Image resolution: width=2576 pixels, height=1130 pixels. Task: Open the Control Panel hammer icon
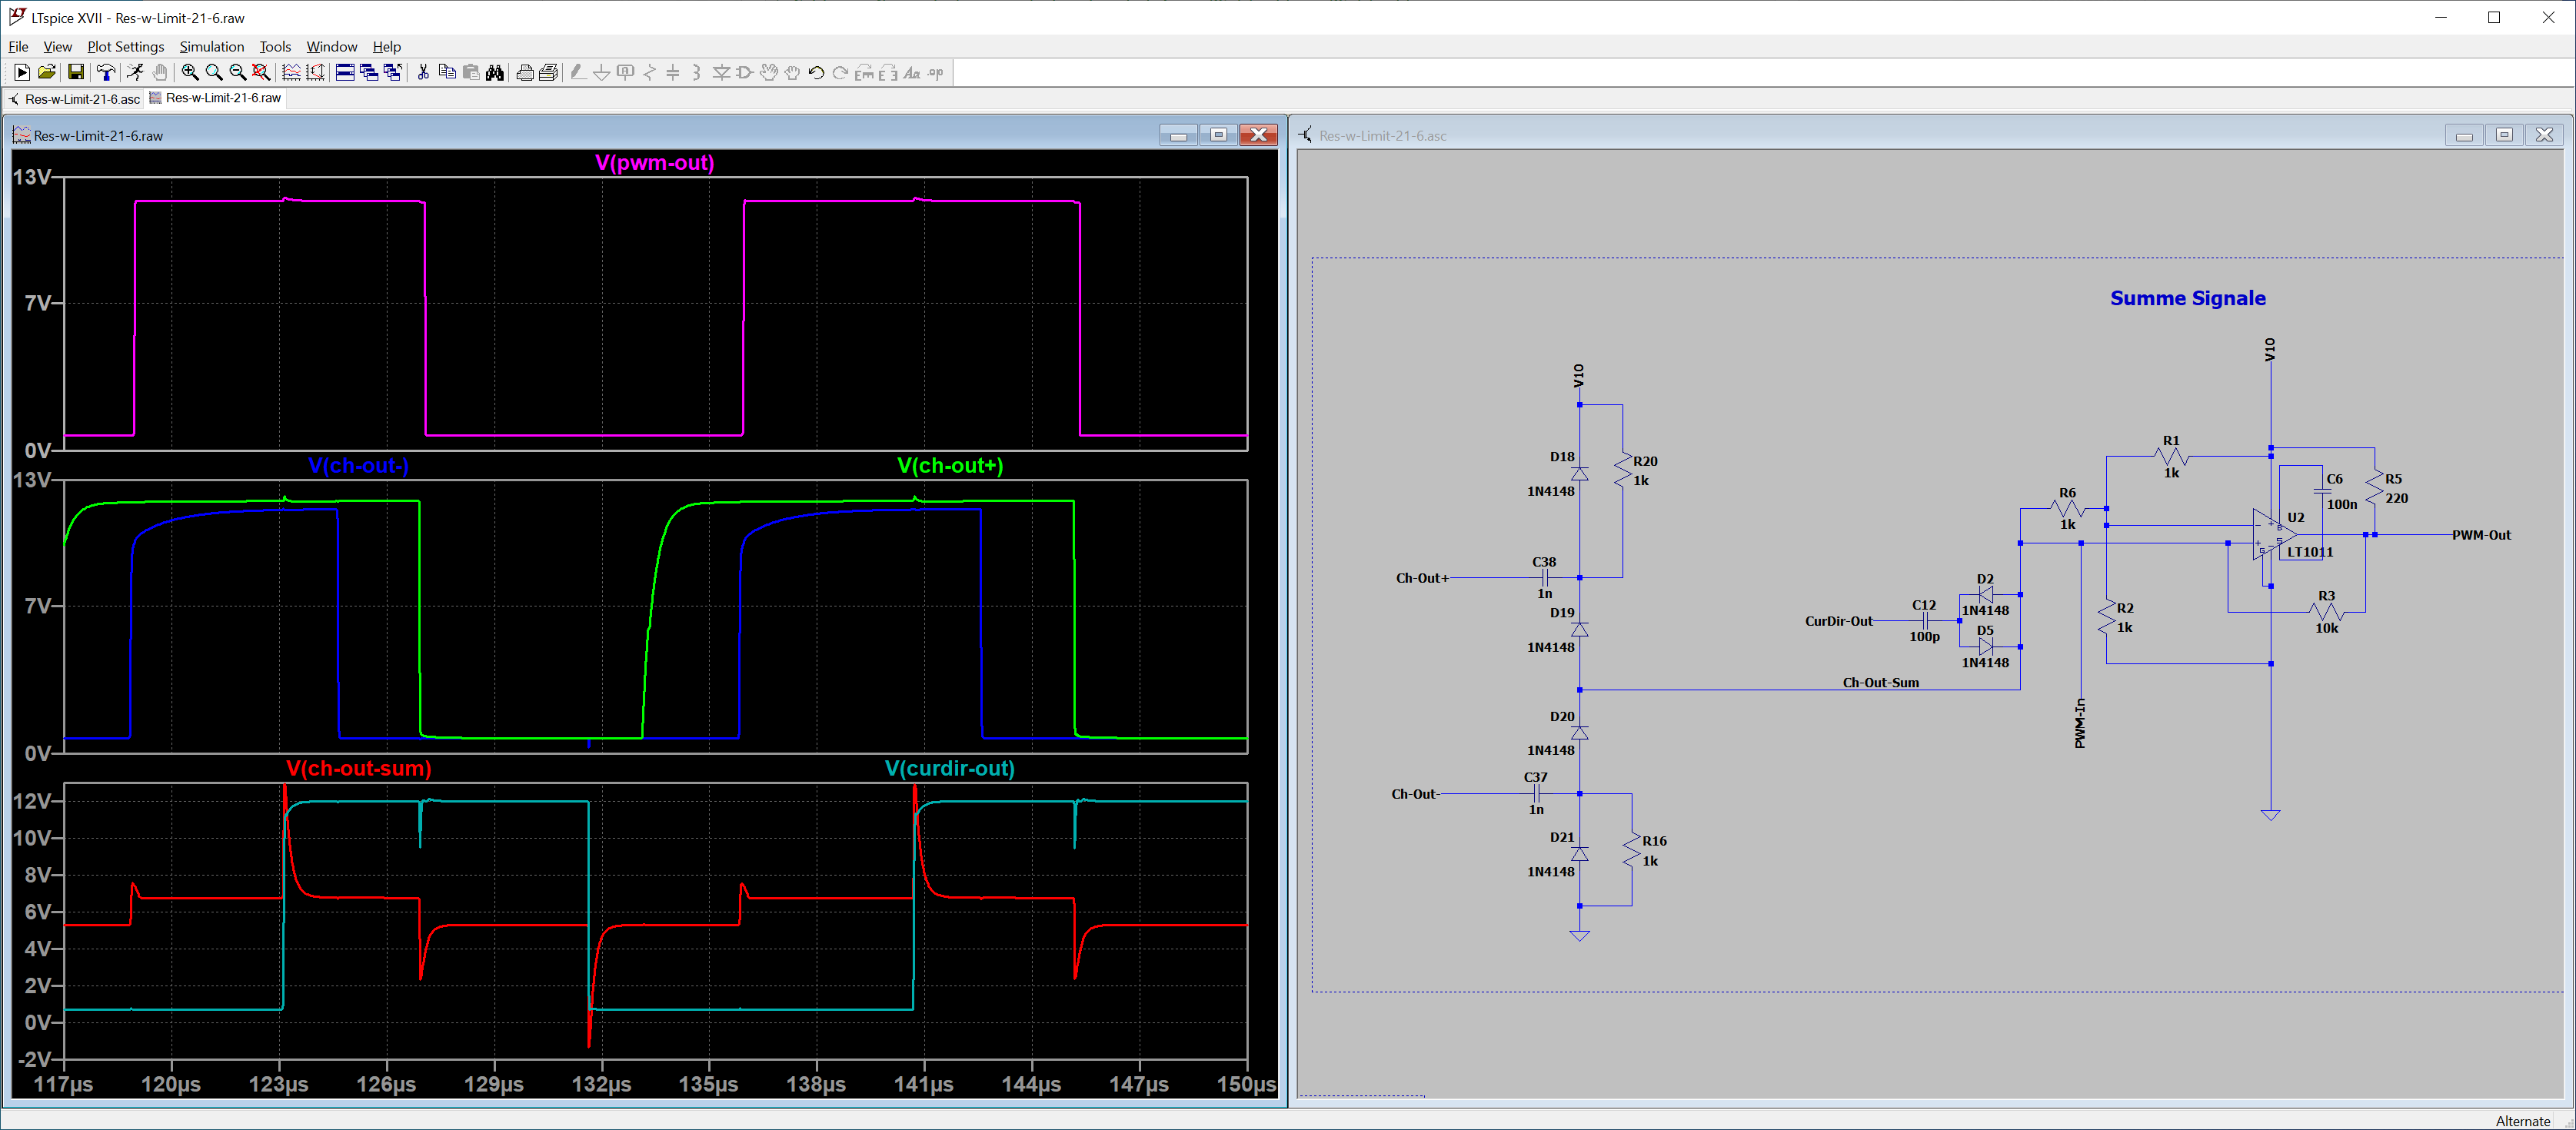[x=106, y=72]
